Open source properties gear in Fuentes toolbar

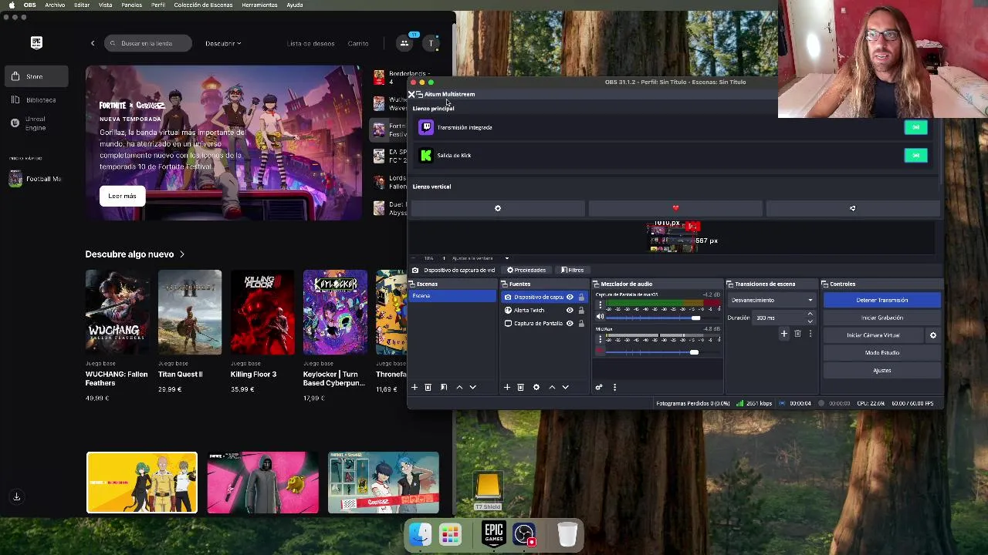tap(536, 387)
